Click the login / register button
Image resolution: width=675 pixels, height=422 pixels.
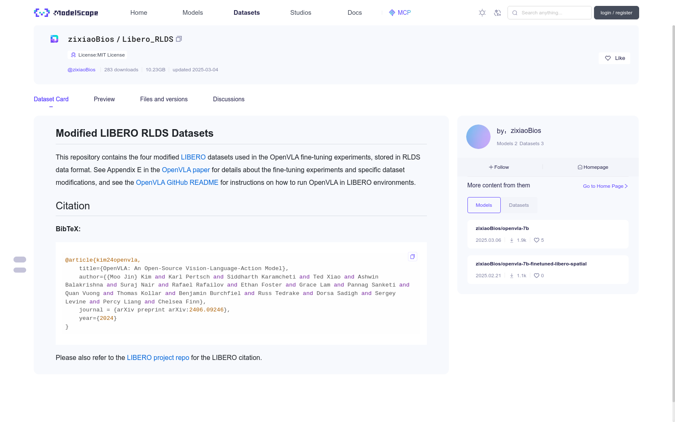pyautogui.click(x=616, y=13)
